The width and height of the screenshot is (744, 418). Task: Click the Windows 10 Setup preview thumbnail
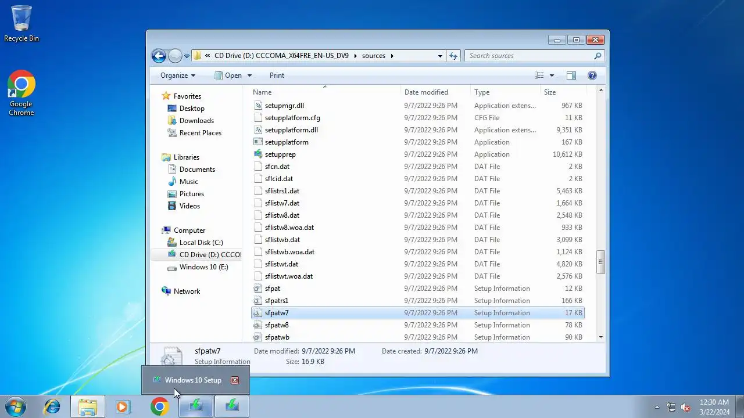click(x=195, y=380)
